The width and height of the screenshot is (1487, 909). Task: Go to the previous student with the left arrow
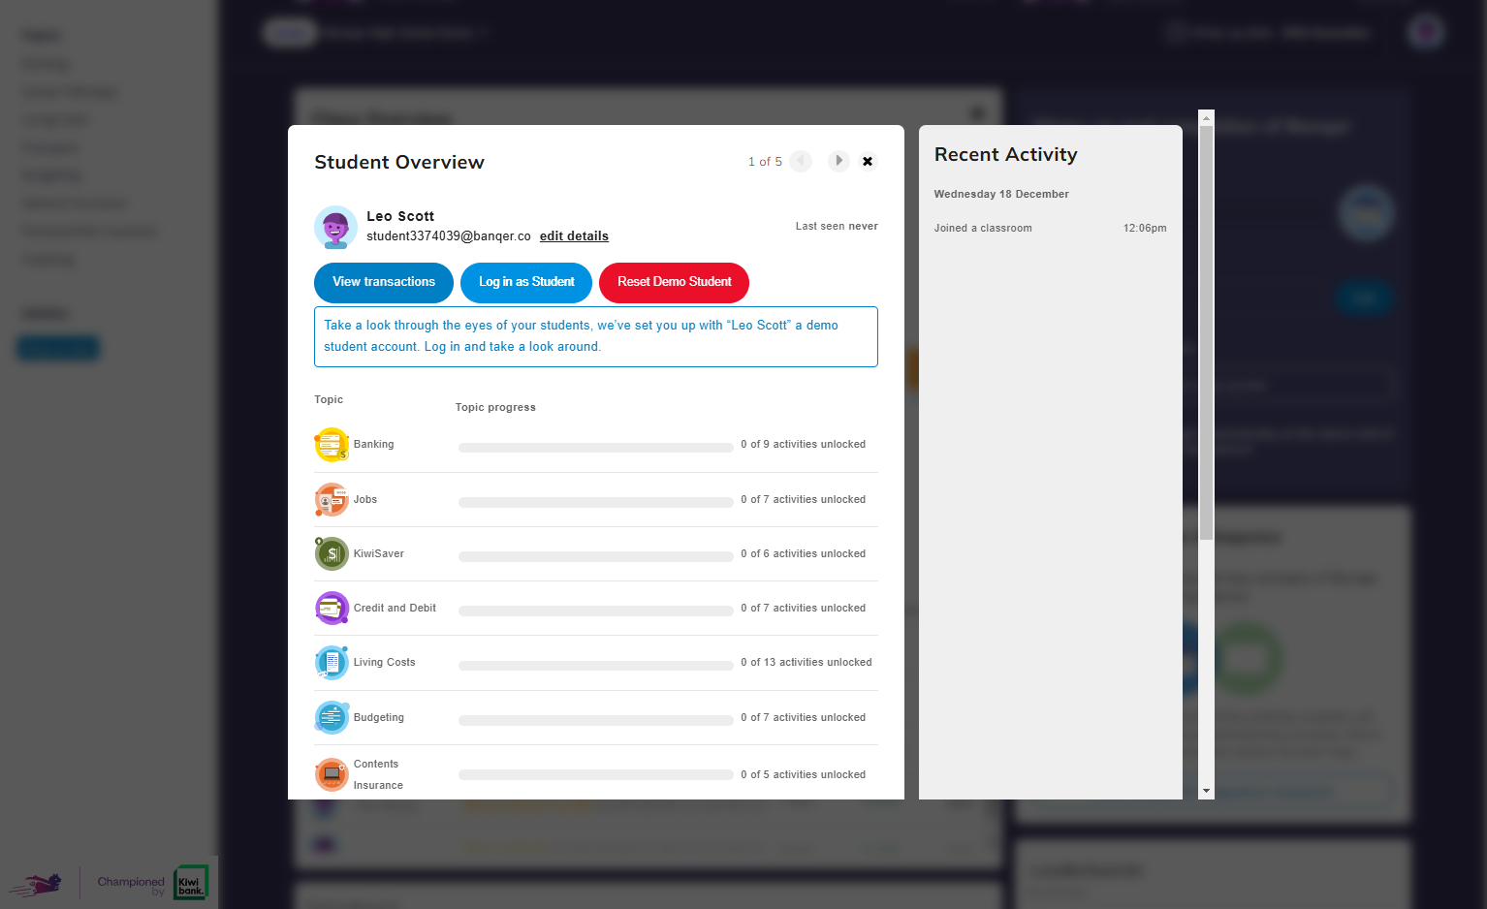(801, 161)
